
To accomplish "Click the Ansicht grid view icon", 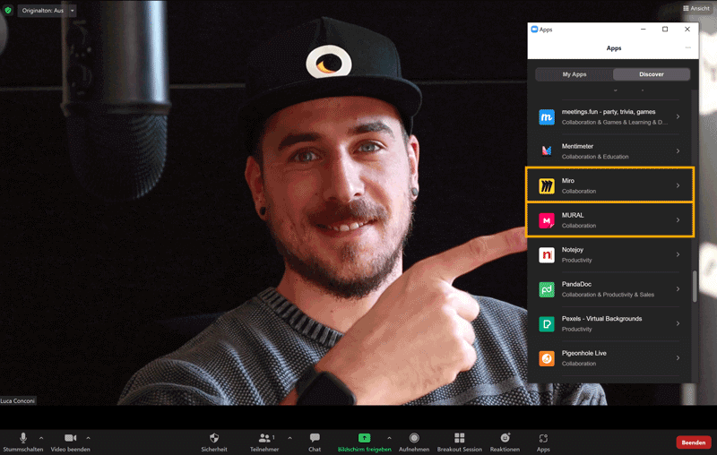I will click(686, 8).
